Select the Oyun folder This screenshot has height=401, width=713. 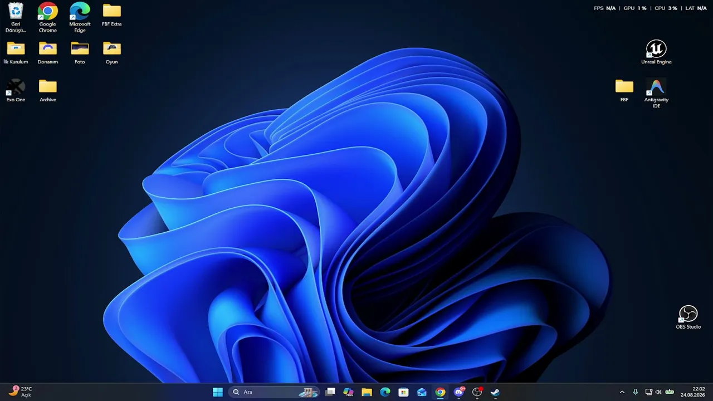pos(112,53)
